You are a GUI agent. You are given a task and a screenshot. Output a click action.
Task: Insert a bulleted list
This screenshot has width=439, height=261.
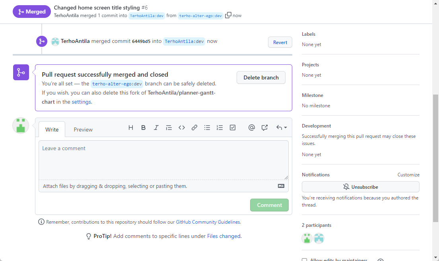tap(207, 128)
